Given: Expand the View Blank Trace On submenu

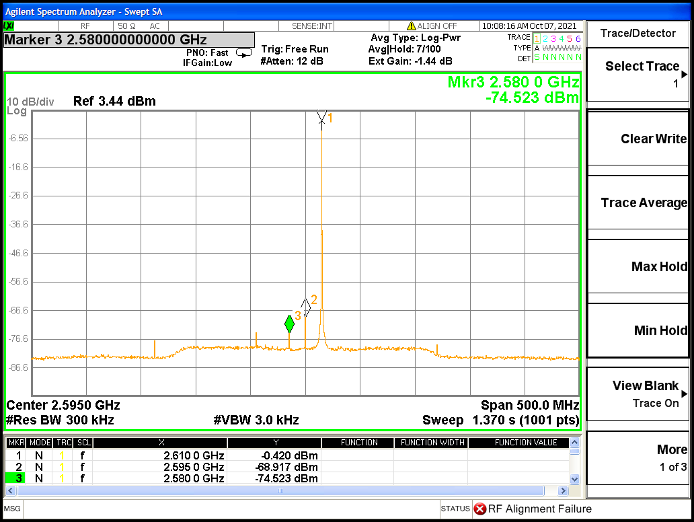Looking at the screenshot, I should tap(638, 394).
